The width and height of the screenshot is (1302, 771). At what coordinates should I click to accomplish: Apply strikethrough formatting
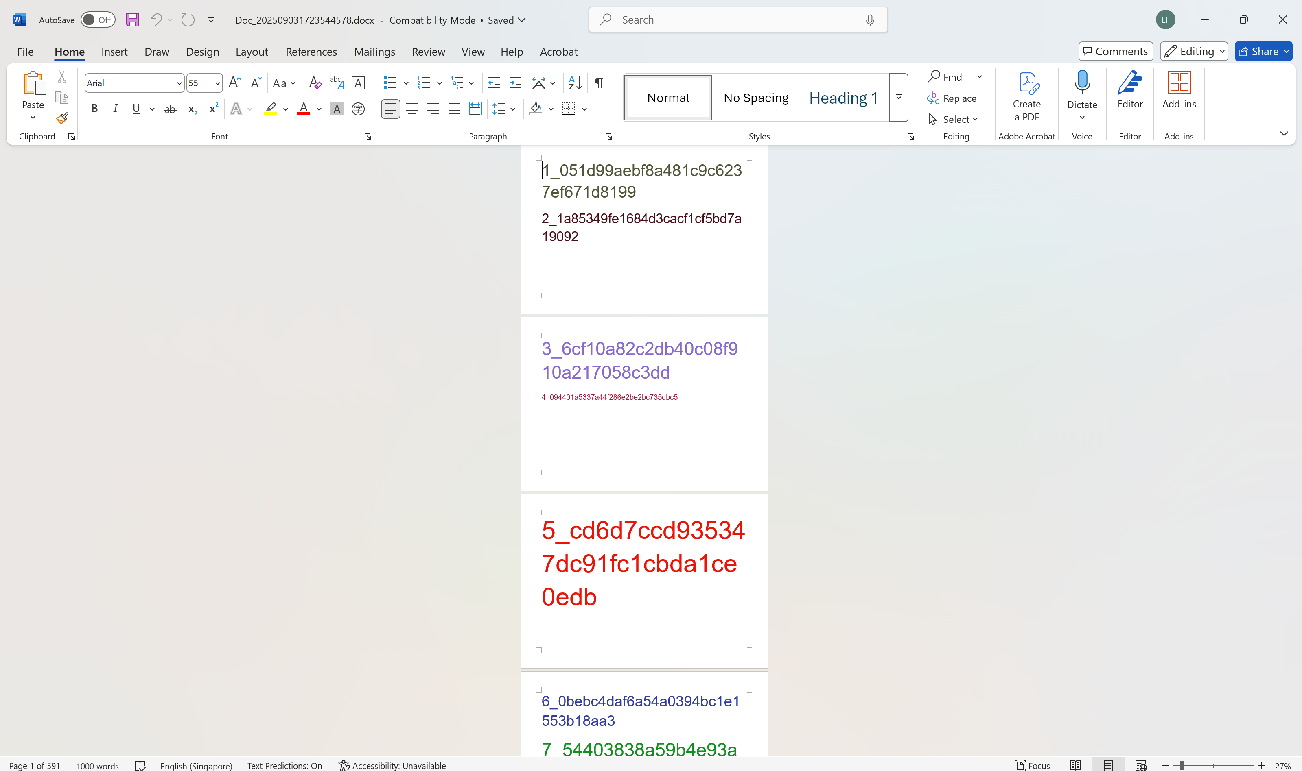170,109
